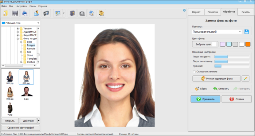Switch to the Печать tab
Image resolution: width=255 pixels, height=136 pixels.
click(x=246, y=12)
